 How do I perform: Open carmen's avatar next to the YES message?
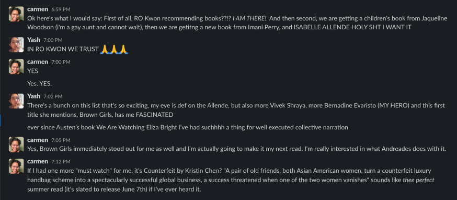click(16, 66)
